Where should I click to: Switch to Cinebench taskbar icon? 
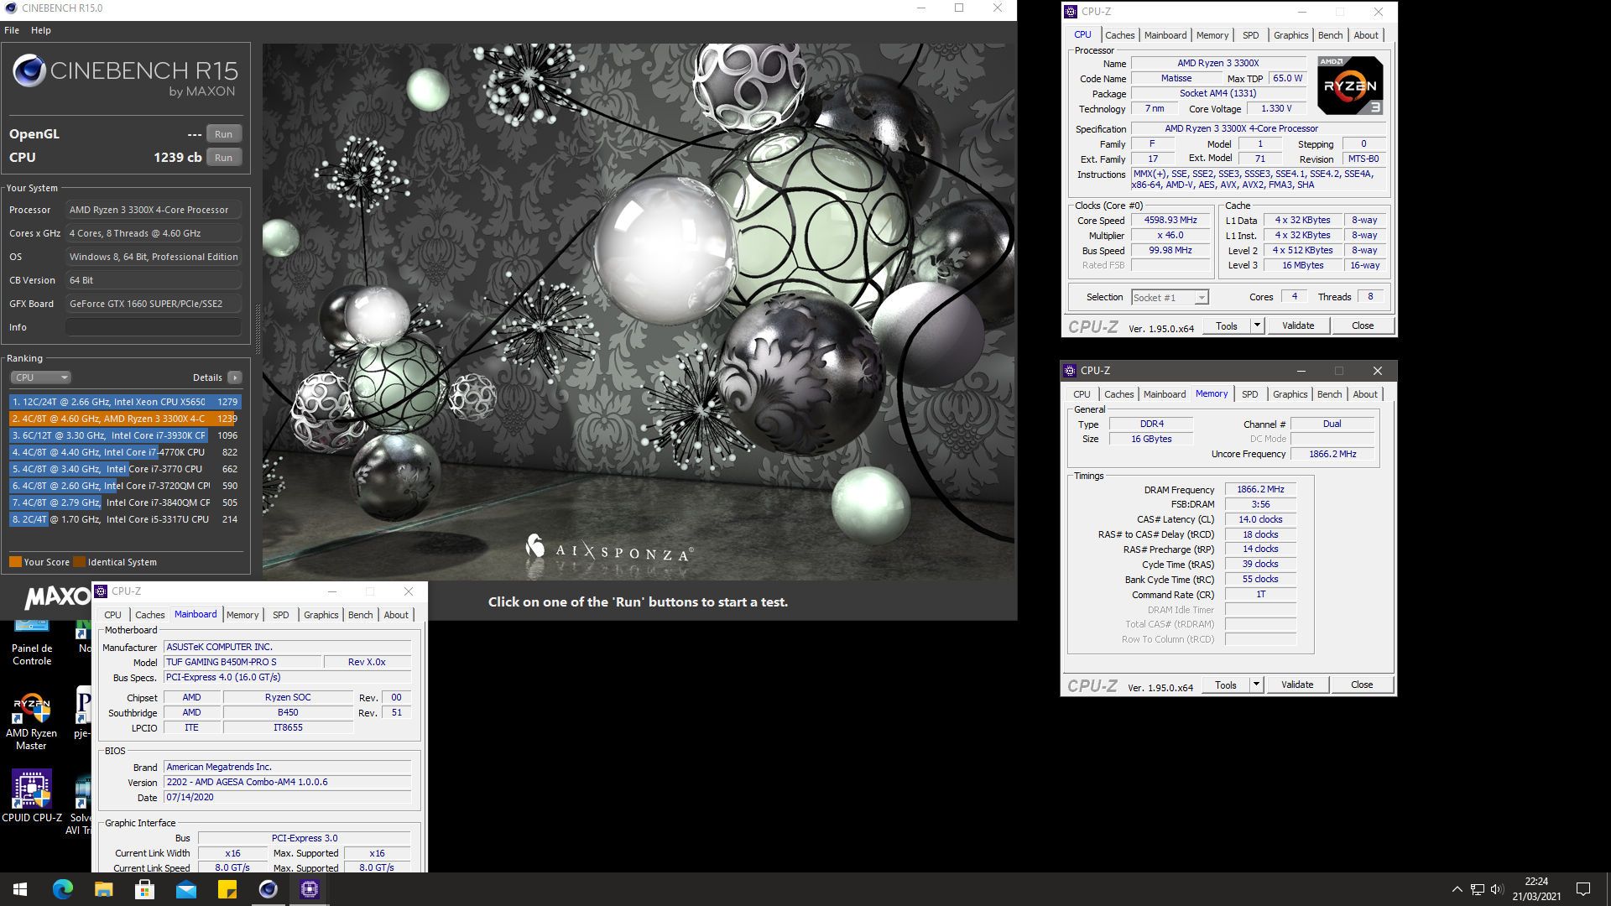pos(268,889)
